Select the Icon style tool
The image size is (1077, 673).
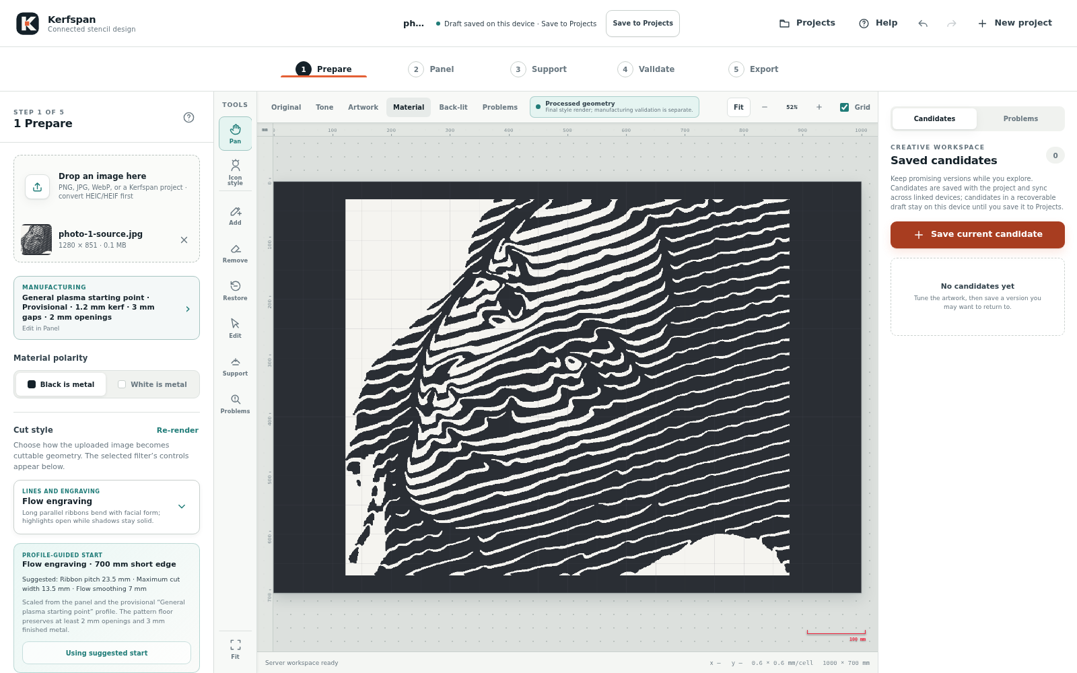[x=235, y=172]
